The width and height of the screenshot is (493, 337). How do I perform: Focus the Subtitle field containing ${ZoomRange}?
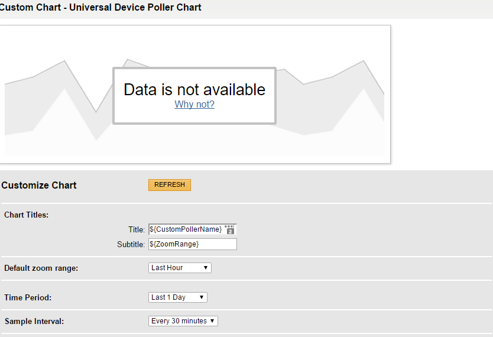click(x=193, y=244)
